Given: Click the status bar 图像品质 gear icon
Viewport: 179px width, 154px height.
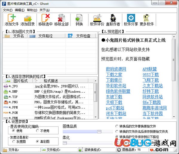Looking at the screenshot, I should [119, 150].
